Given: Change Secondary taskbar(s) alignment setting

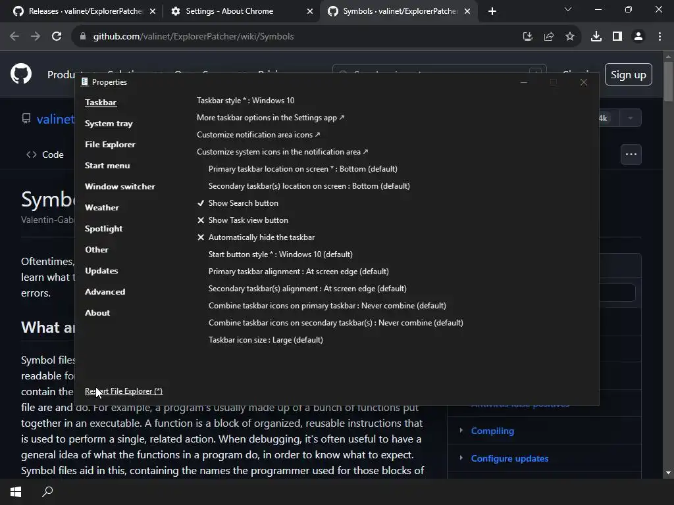Looking at the screenshot, I should (x=307, y=289).
